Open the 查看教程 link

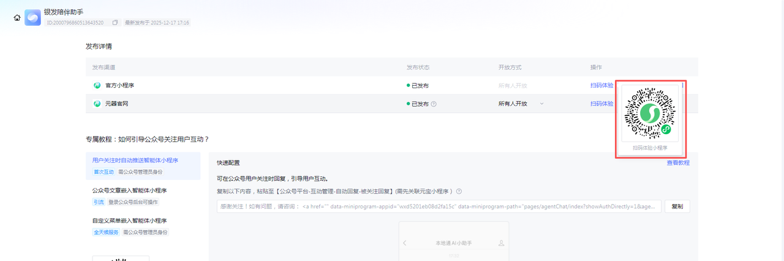(x=678, y=163)
